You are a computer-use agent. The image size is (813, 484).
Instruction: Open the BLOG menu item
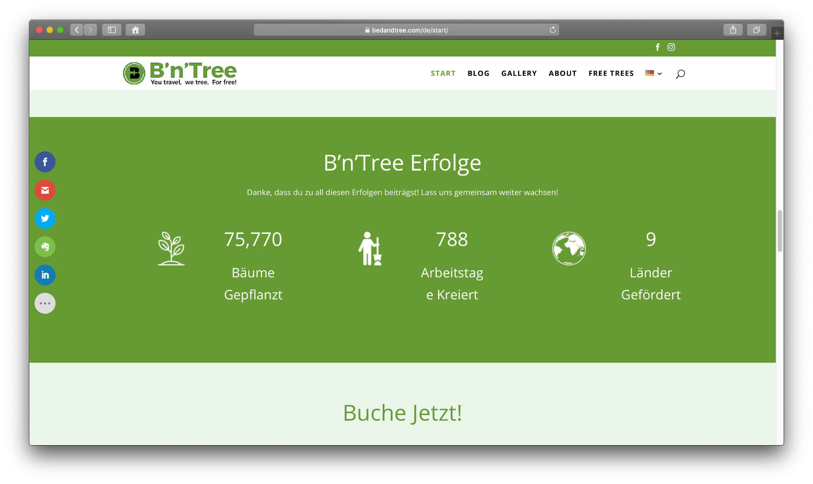click(478, 74)
